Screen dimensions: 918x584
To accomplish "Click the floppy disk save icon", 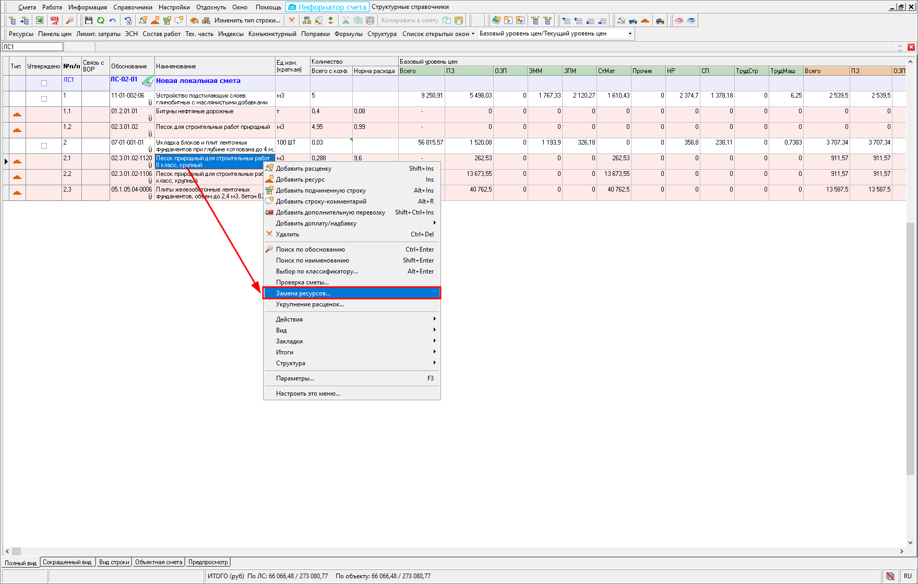I will pos(89,20).
